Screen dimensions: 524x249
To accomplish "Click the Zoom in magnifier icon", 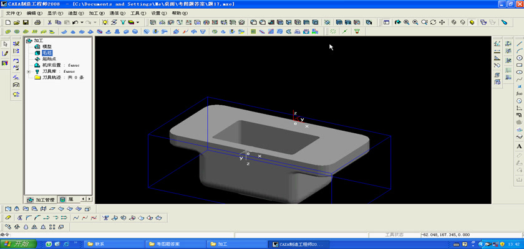I will point(415,22).
